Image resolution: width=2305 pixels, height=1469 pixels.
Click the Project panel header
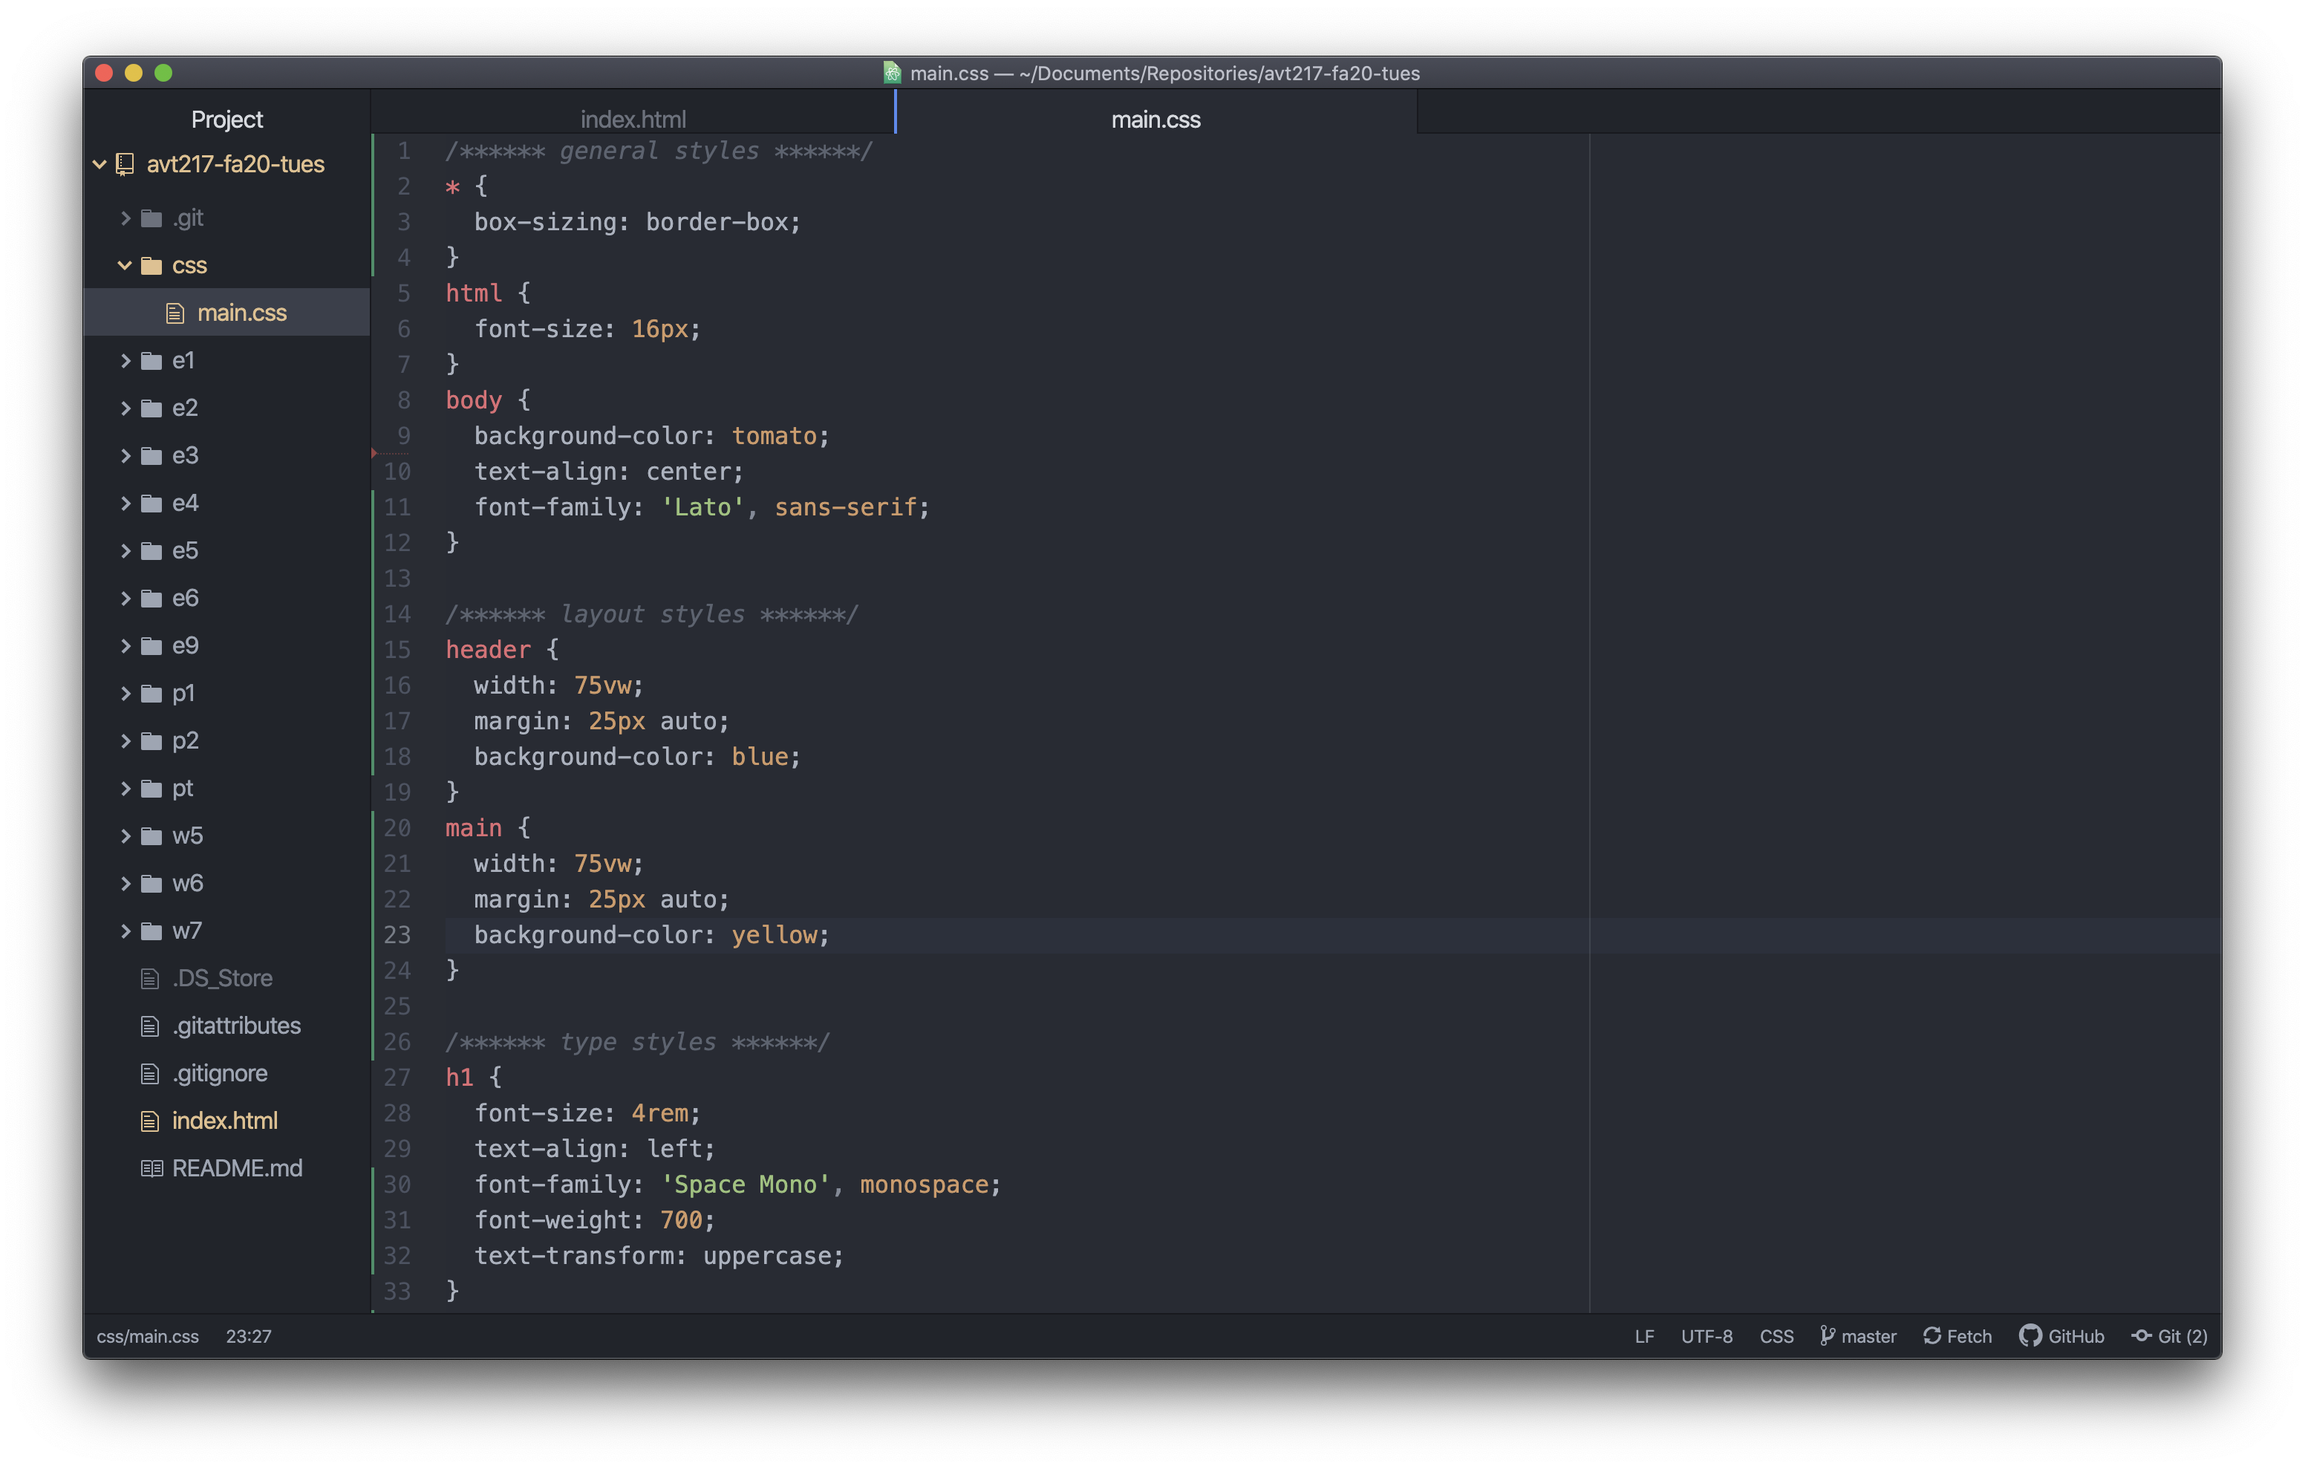pyautogui.click(x=227, y=119)
